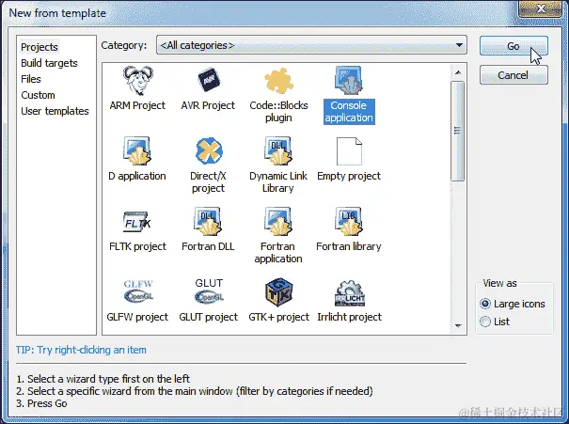569x424 pixels.
Task: Select the Irrlicht project gear icon
Action: pos(350,292)
